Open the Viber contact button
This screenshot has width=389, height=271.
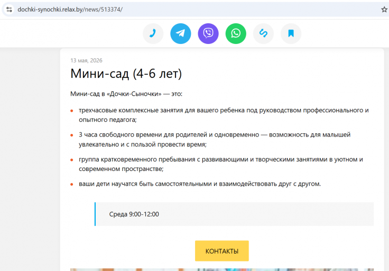[208, 33]
